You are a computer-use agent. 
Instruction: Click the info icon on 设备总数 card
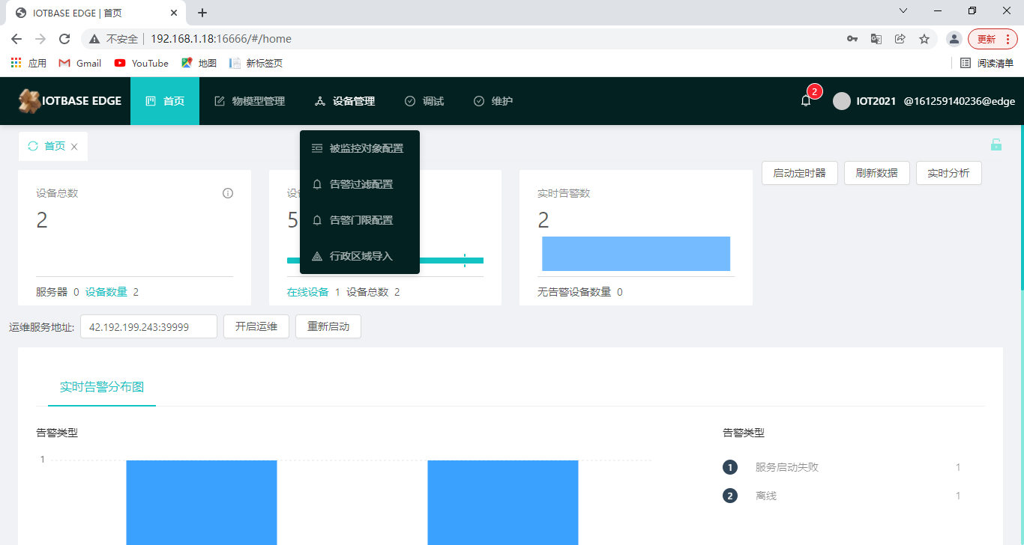click(228, 193)
